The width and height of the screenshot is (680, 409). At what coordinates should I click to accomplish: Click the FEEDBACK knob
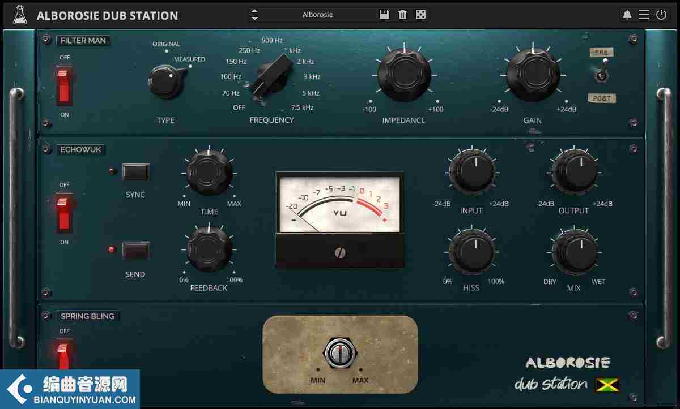pyautogui.click(x=209, y=249)
